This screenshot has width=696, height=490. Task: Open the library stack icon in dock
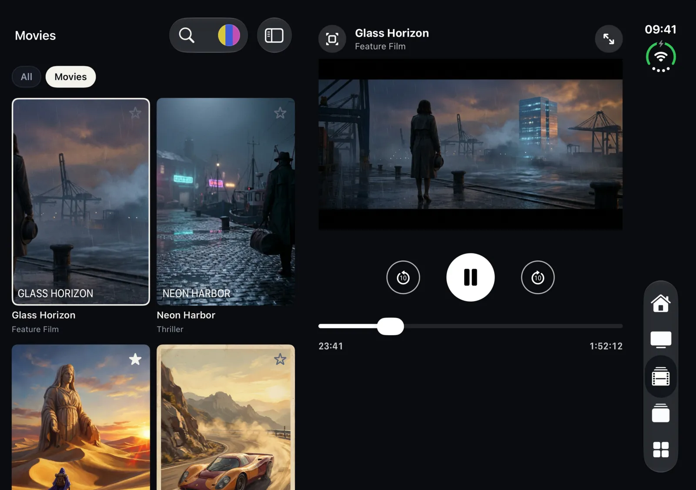[x=661, y=413]
